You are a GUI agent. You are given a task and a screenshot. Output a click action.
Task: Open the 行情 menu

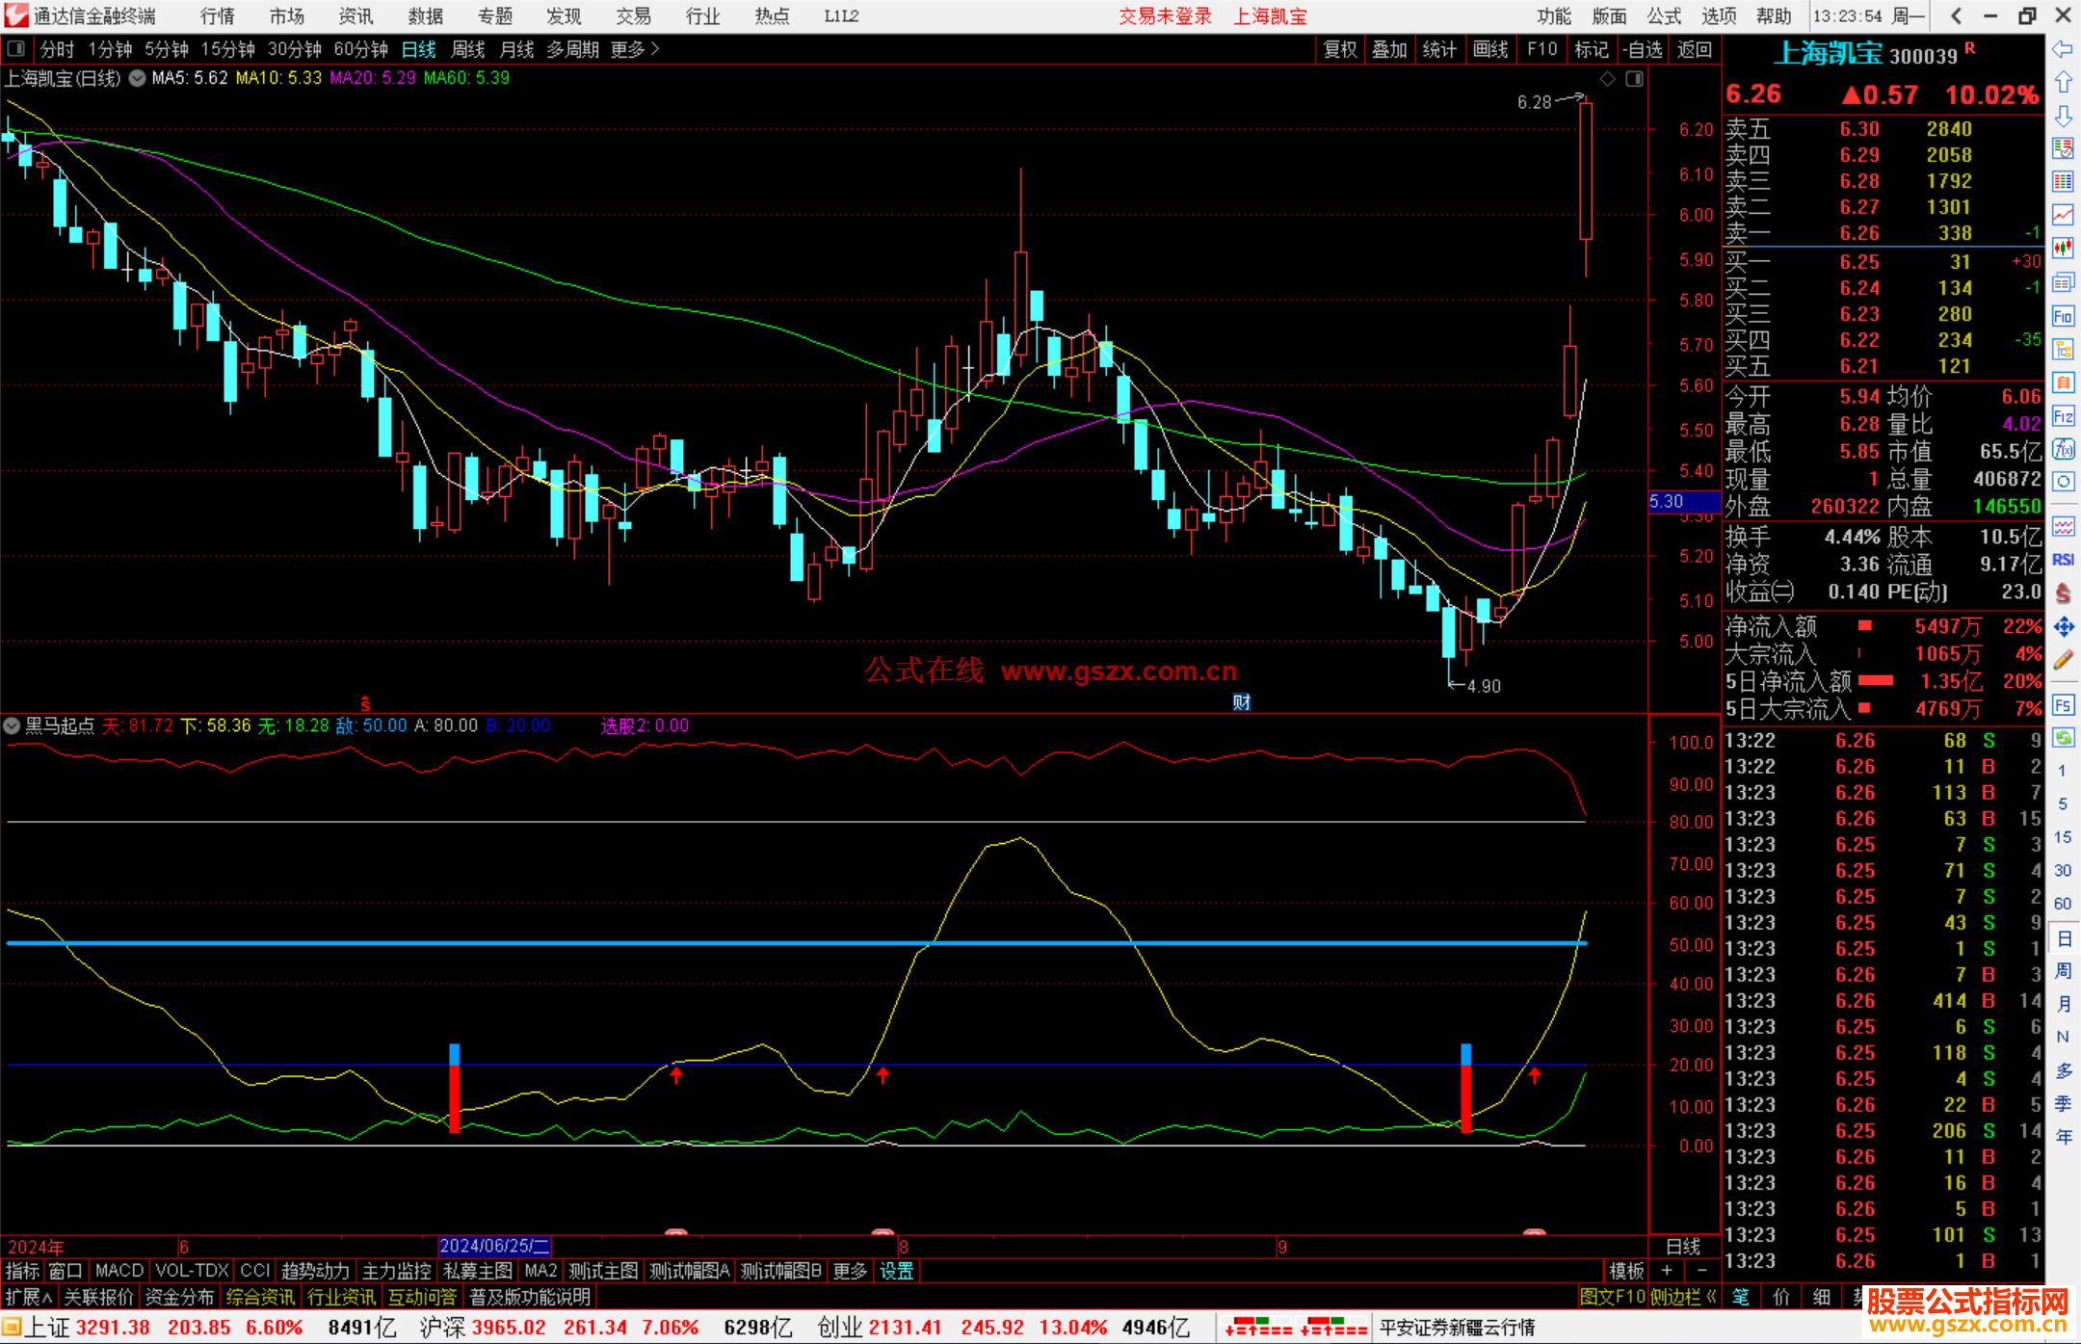pos(217,16)
